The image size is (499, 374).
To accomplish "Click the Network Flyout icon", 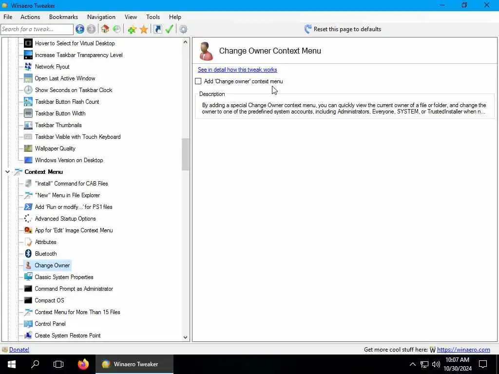I will point(28,66).
